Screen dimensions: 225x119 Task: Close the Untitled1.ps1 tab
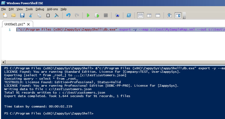28,24
